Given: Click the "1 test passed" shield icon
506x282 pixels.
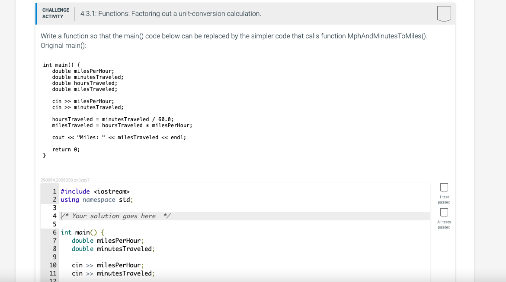Looking at the screenshot, I should 444,187.
